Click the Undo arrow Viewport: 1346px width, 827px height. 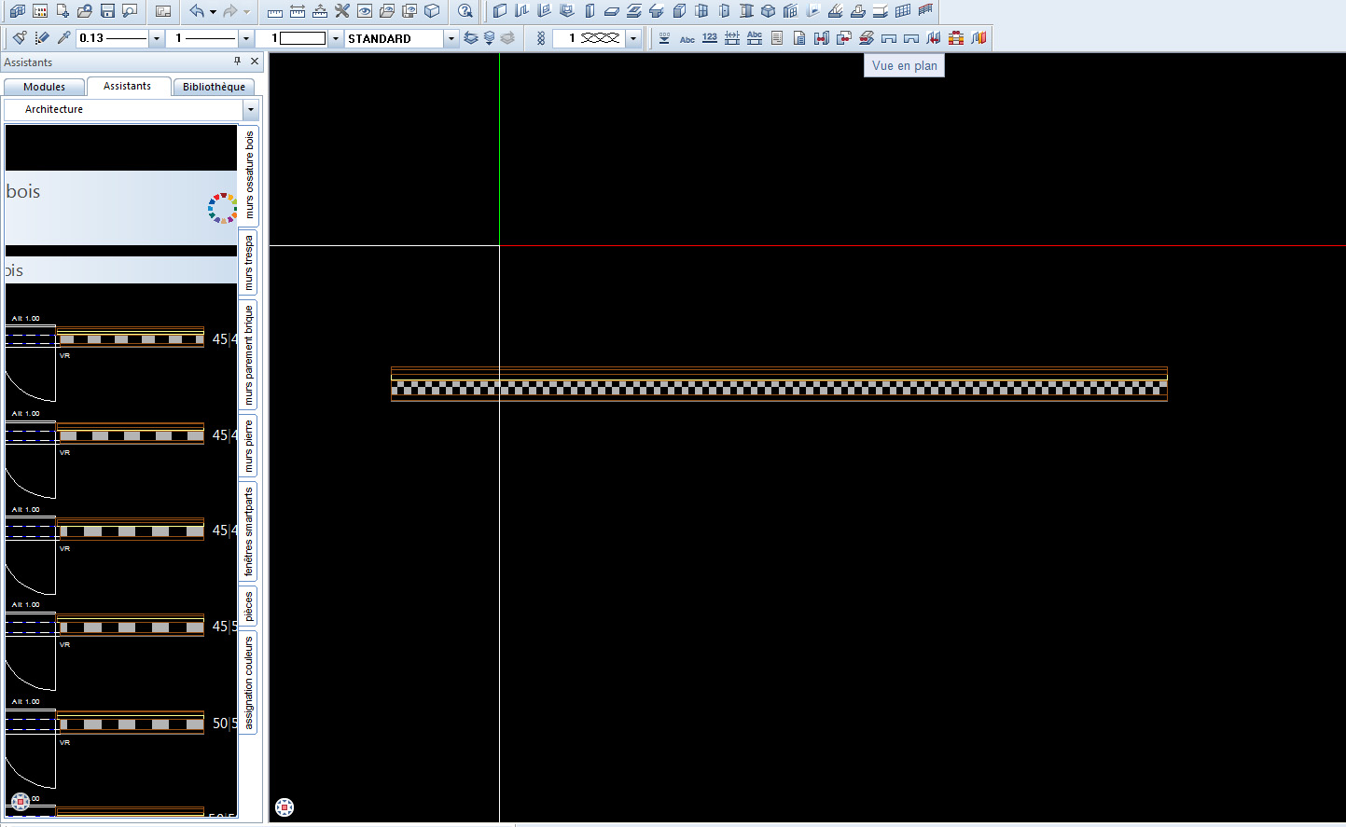coord(197,11)
